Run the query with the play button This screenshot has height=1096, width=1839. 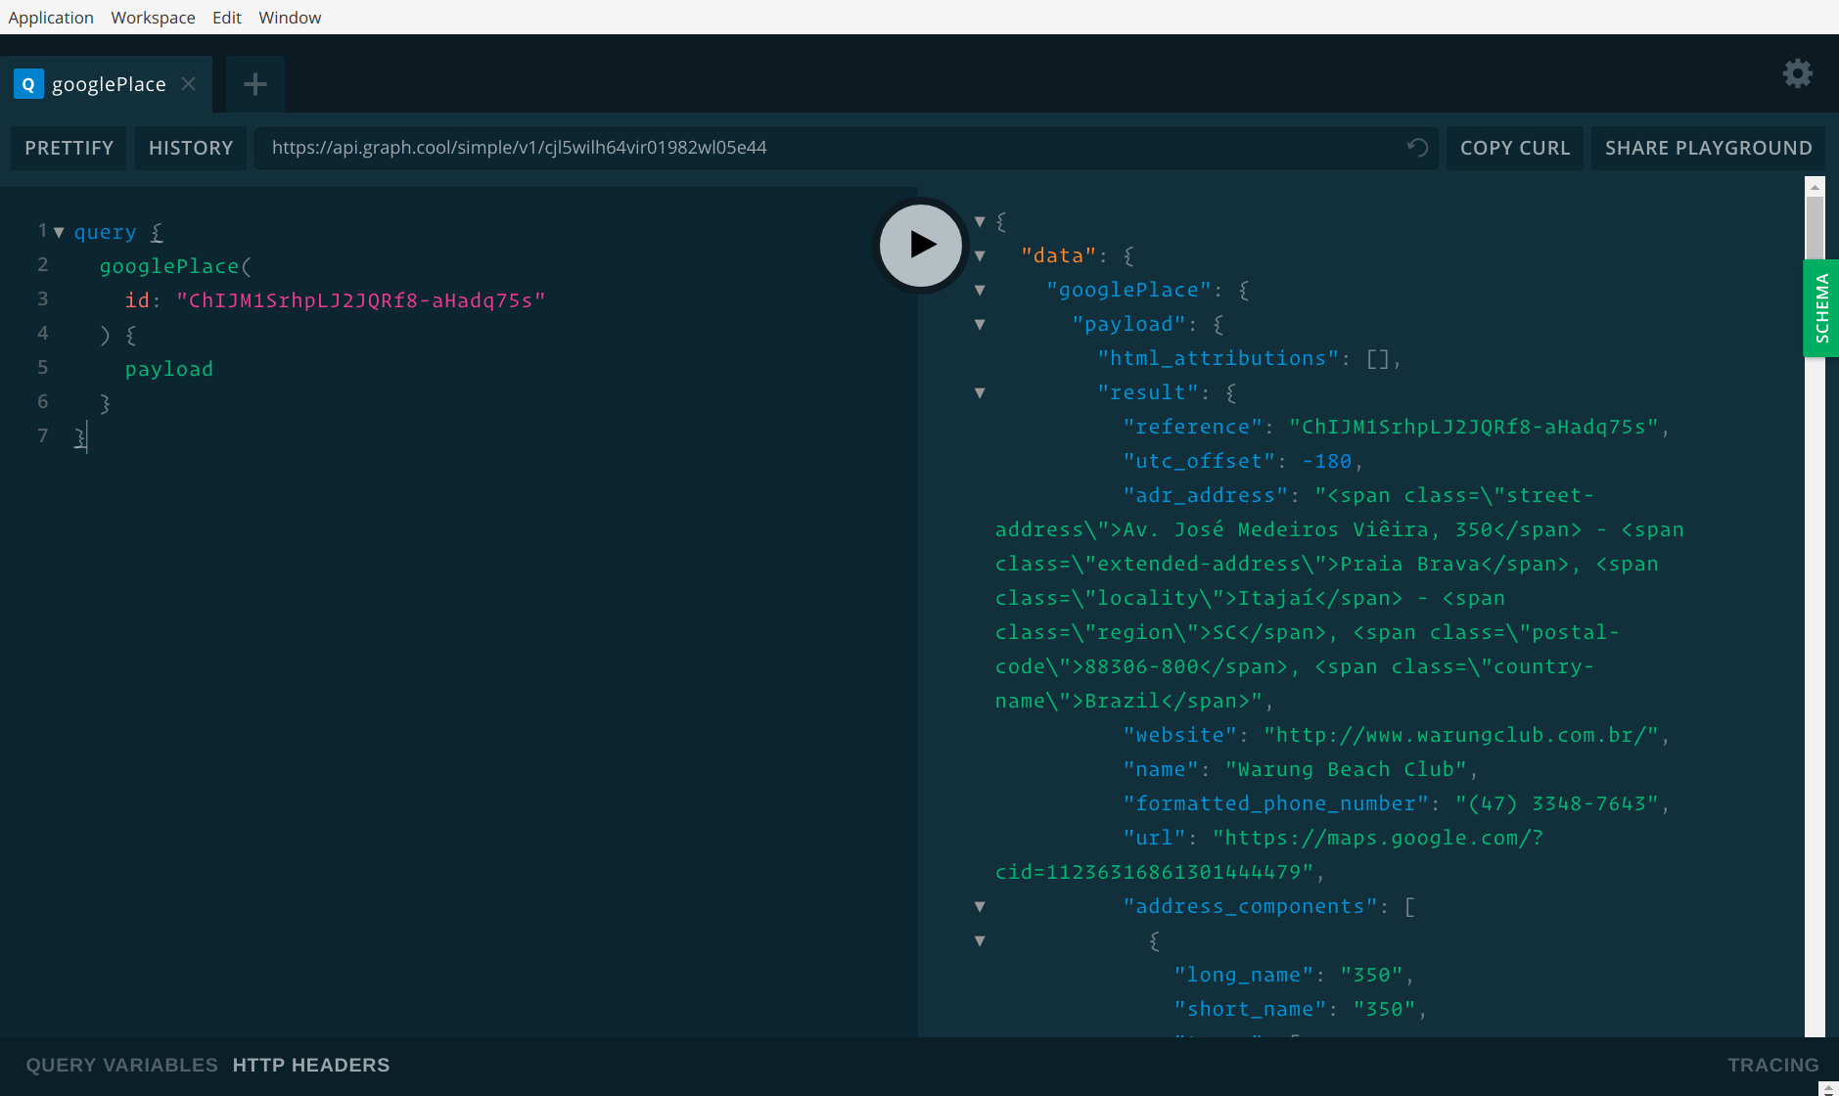920,245
